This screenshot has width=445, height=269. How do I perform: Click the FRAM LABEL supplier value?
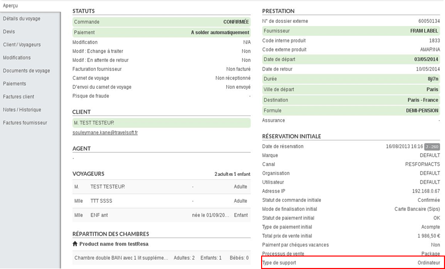tap(421, 31)
